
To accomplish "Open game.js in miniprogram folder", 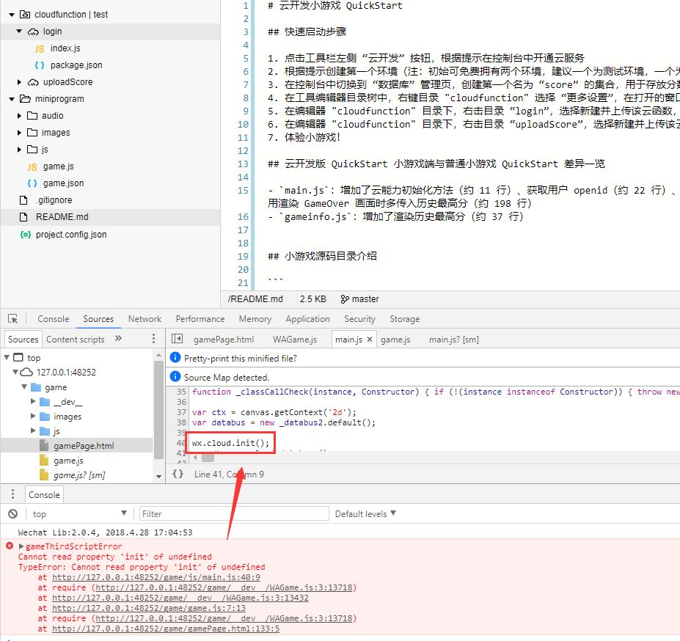I will (59, 166).
